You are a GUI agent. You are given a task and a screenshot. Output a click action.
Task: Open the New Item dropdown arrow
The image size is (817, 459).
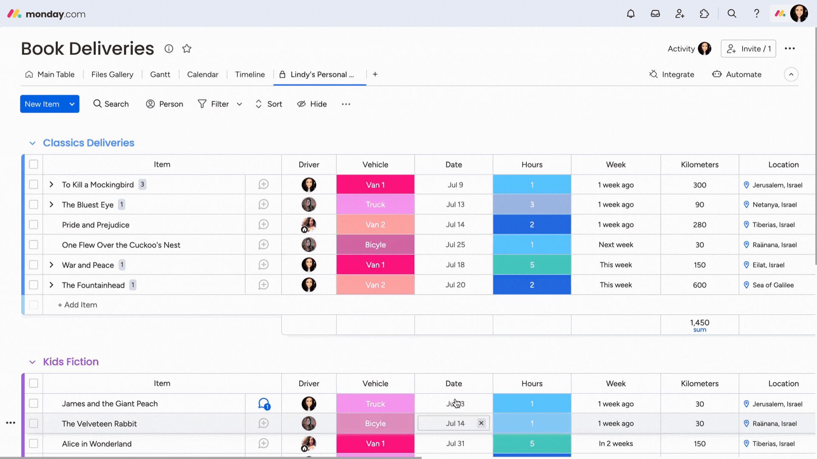71,104
